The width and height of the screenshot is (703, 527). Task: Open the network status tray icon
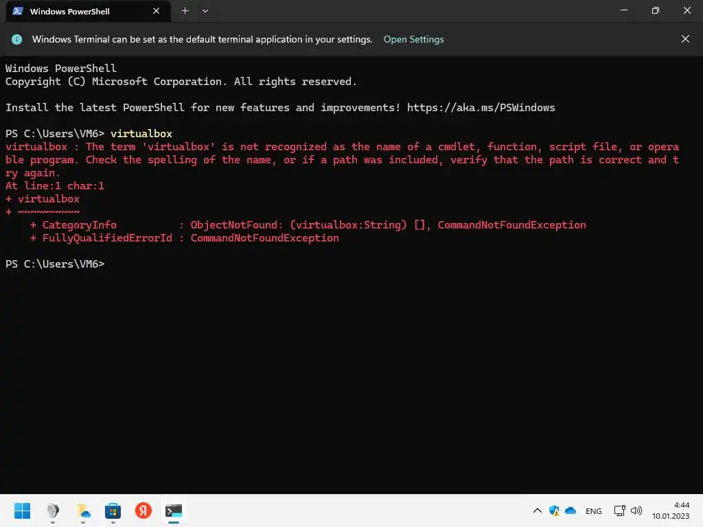pyautogui.click(x=620, y=511)
